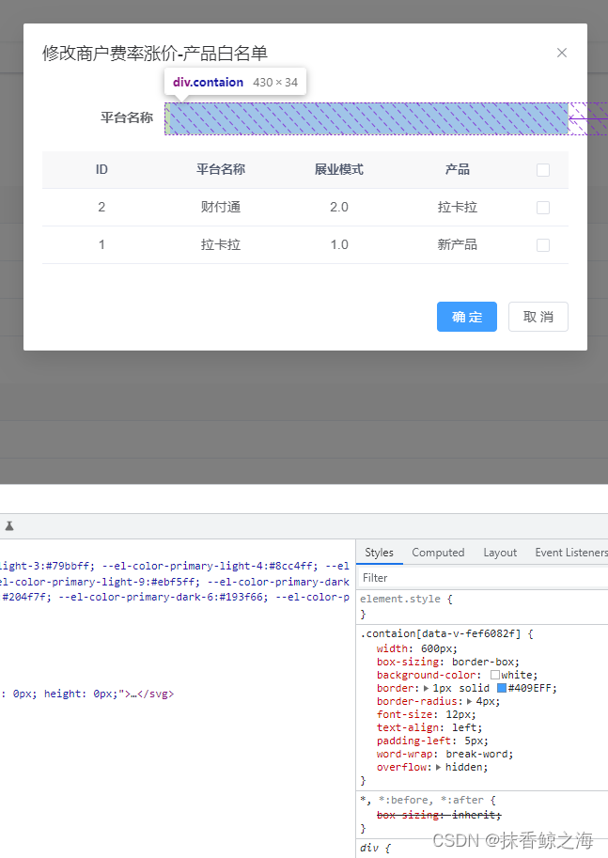The width and height of the screenshot is (608, 858).
Task: Switch to the Styles tab
Action: coord(380,553)
